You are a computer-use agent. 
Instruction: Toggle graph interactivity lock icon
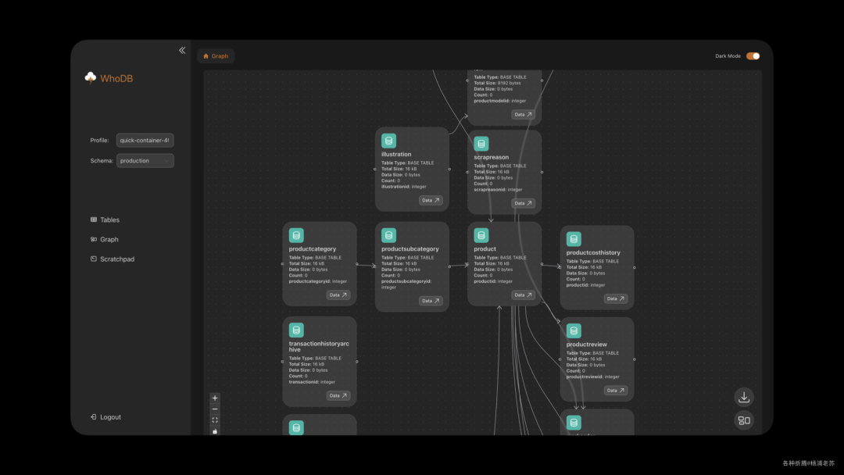[215, 430]
